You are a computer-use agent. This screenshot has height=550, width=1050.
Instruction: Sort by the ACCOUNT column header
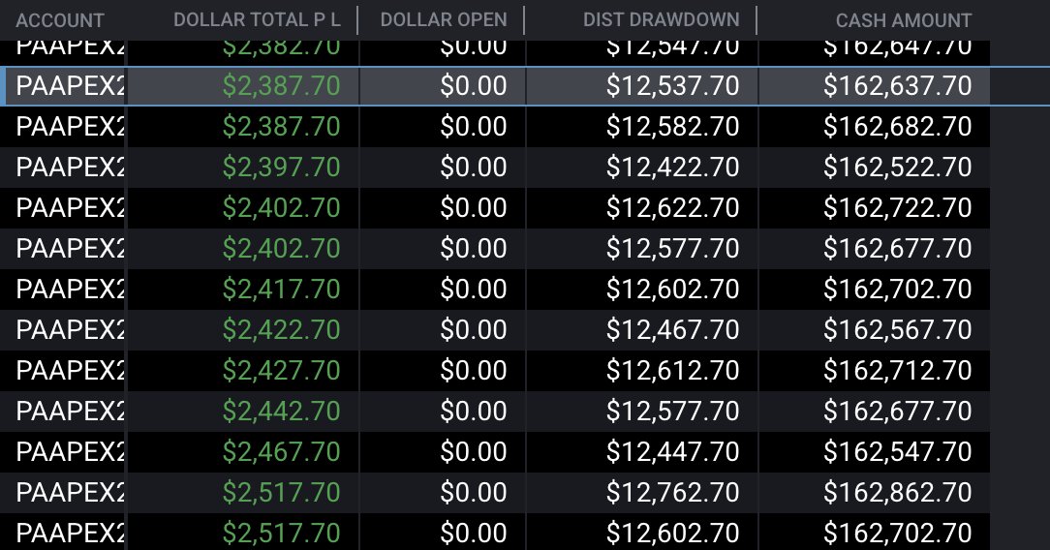[x=60, y=20]
